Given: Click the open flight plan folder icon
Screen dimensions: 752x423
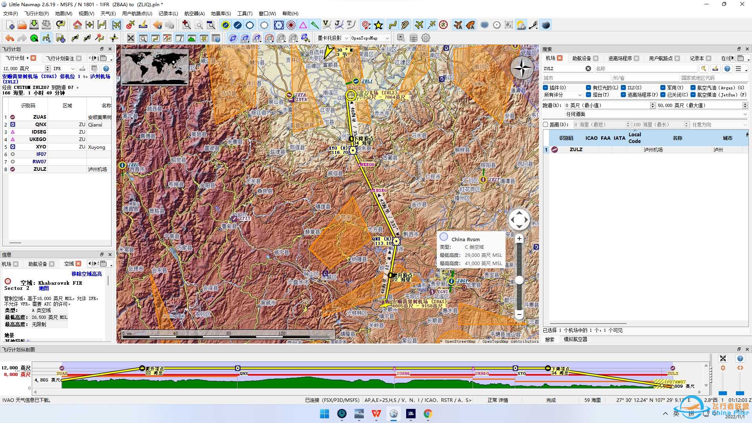Looking at the screenshot, I should point(22,25).
